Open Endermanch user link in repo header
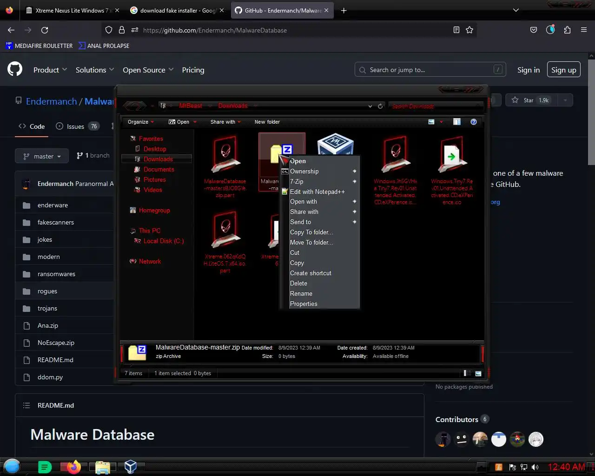Viewport: 595px width, 476px height. [51, 101]
